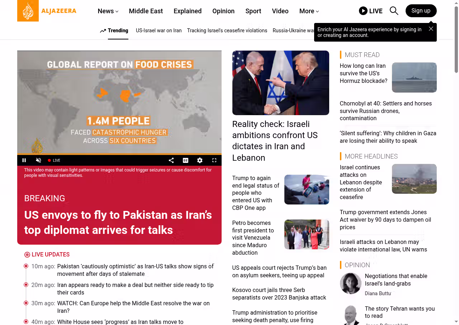Click the Sign up button
Screen dimensions: 459x325
[x=421, y=11]
